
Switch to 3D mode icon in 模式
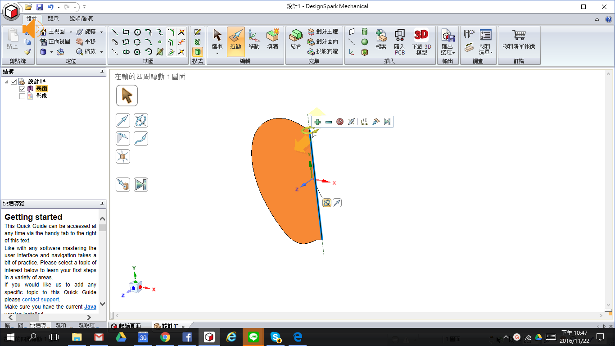pyautogui.click(x=197, y=52)
